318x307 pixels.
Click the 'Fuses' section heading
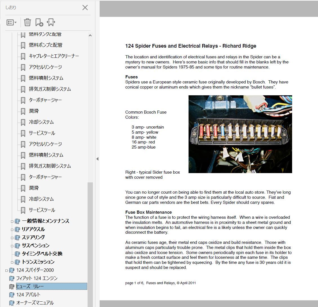click(x=131, y=77)
